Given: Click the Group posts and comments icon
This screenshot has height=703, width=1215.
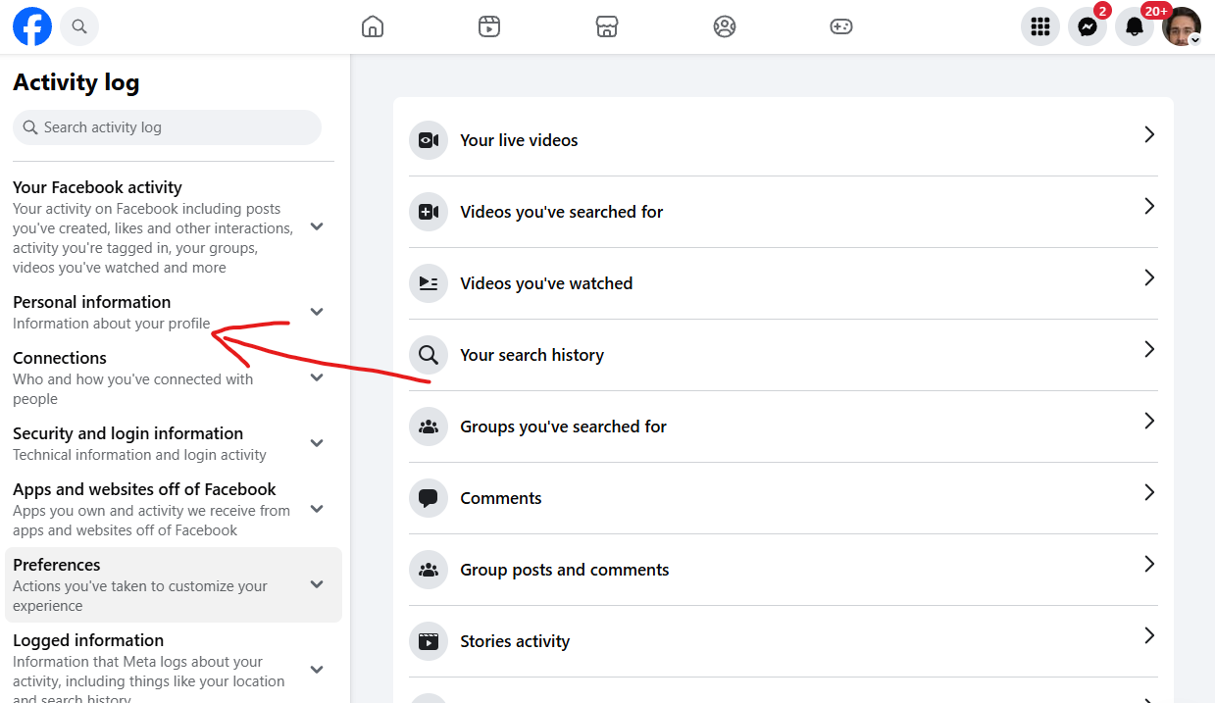Looking at the screenshot, I should tap(429, 570).
